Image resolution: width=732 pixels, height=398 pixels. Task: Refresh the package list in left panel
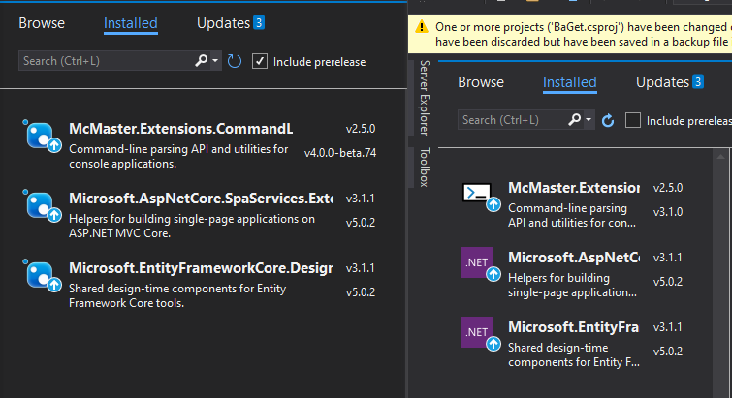tap(235, 61)
